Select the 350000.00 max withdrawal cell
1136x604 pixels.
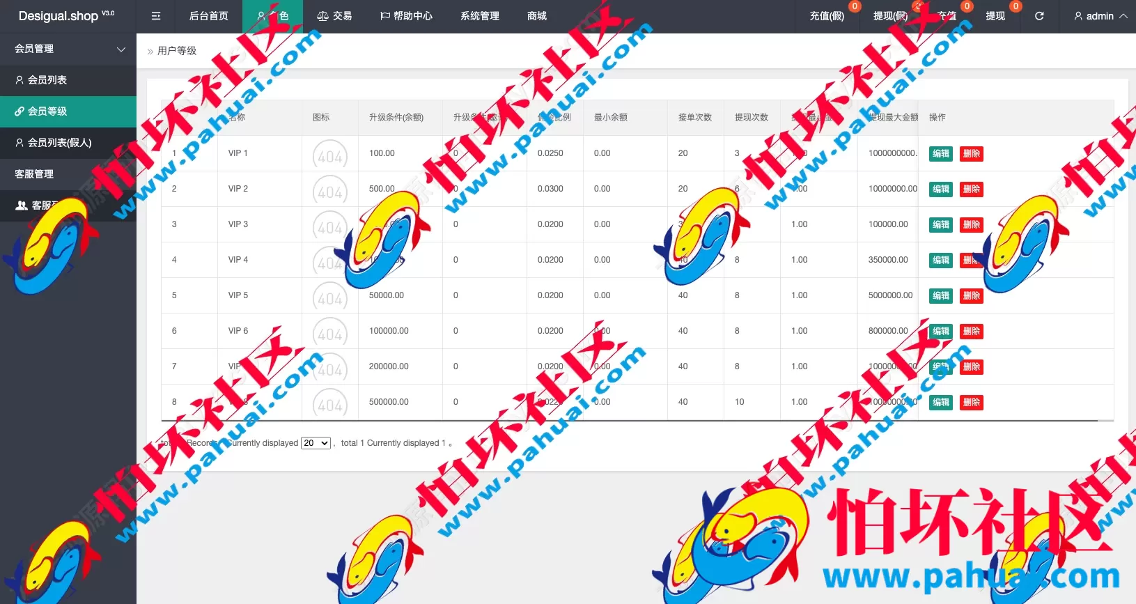pyautogui.click(x=888, y=260)
